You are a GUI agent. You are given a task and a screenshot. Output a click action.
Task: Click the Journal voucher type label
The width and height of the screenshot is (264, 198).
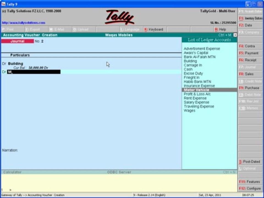18,41
